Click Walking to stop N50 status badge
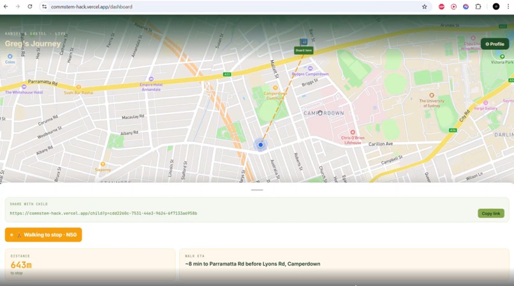The width and height of the screenshot is (514, 286). (x=43, y=235)
